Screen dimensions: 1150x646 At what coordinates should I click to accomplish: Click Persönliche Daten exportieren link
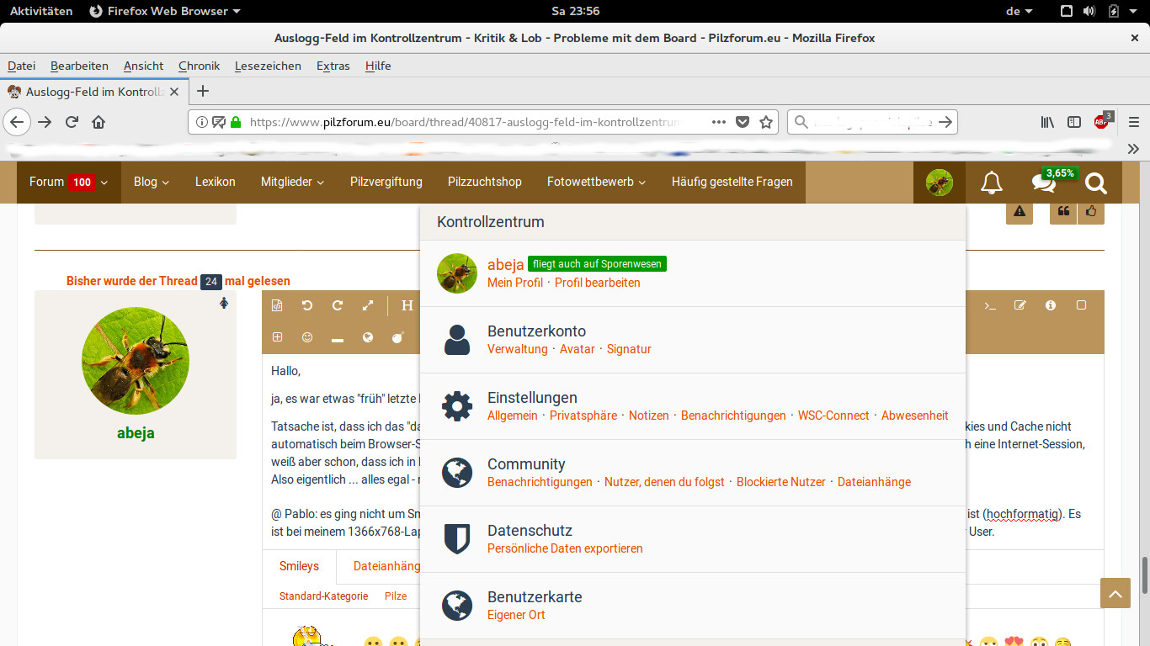565,548
